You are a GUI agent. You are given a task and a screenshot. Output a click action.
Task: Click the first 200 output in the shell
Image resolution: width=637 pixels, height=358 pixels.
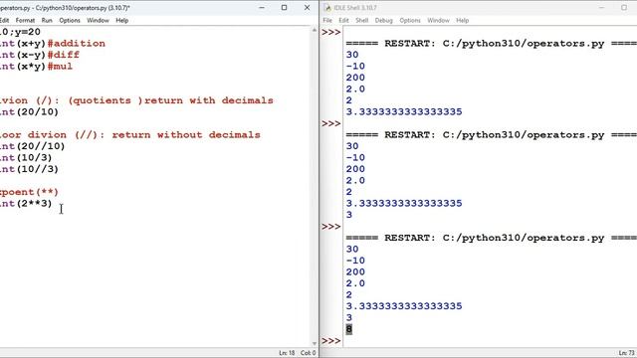(355, 78)
